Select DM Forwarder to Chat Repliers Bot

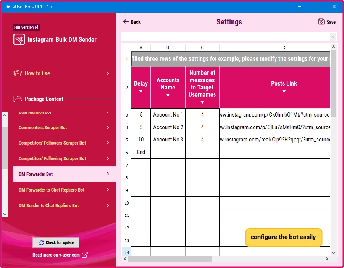click(64, 190)
